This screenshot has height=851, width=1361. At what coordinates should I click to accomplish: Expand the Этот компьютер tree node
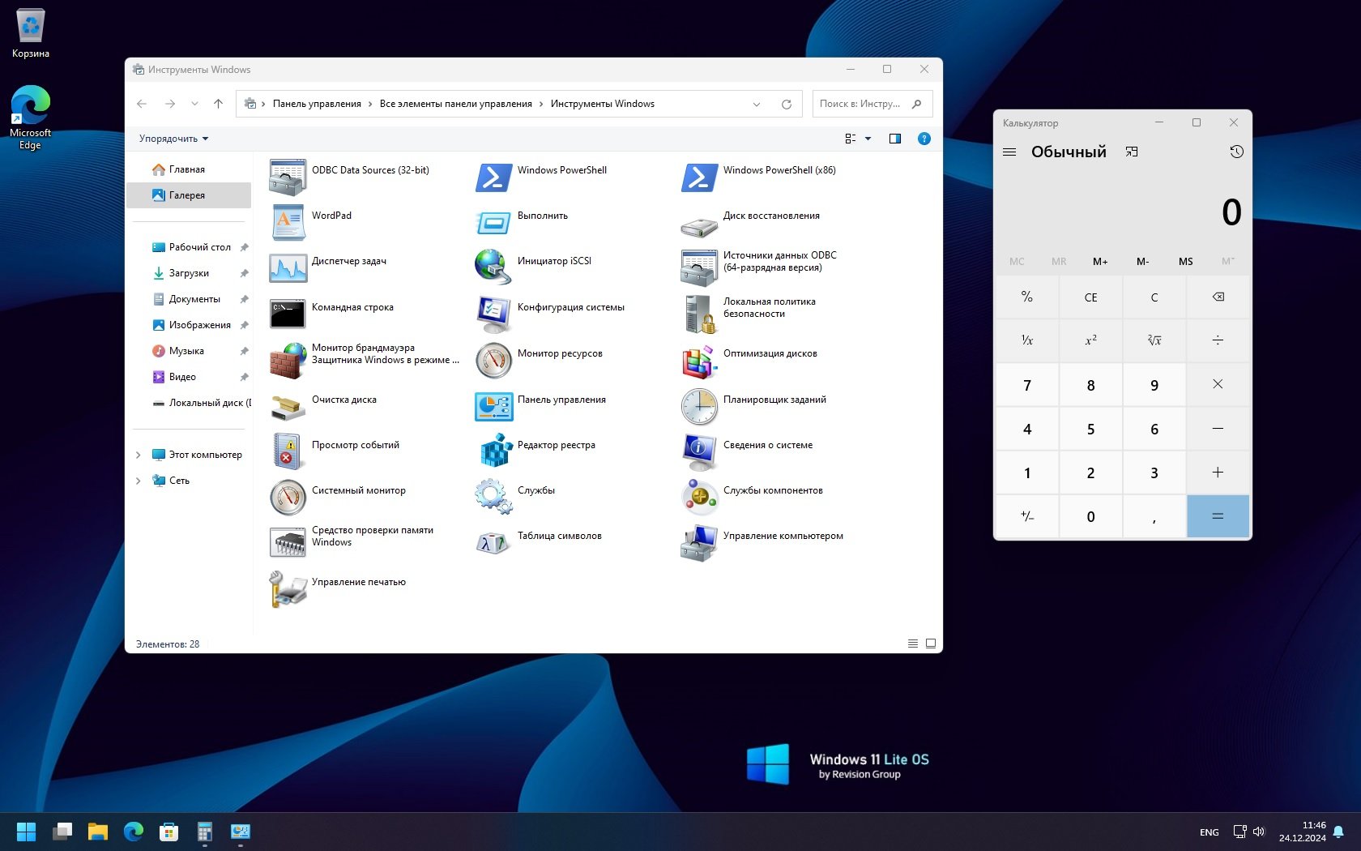pyautogui.click(x=139, y=455)
